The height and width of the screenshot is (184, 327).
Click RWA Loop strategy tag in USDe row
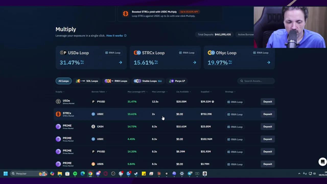coord(235,102)
